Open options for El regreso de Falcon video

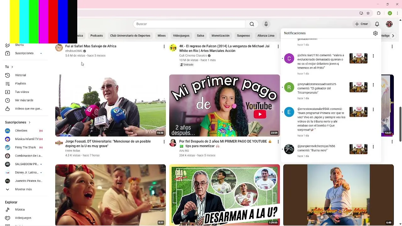pyautogui.click(x=278, y=46)
